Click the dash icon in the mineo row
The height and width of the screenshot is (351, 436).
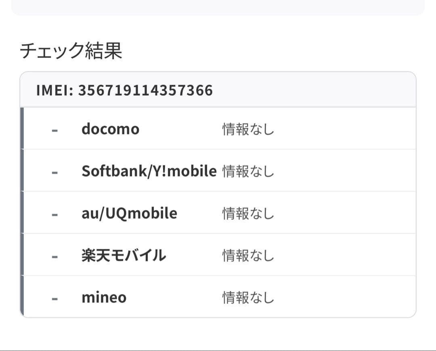(55, 299)
